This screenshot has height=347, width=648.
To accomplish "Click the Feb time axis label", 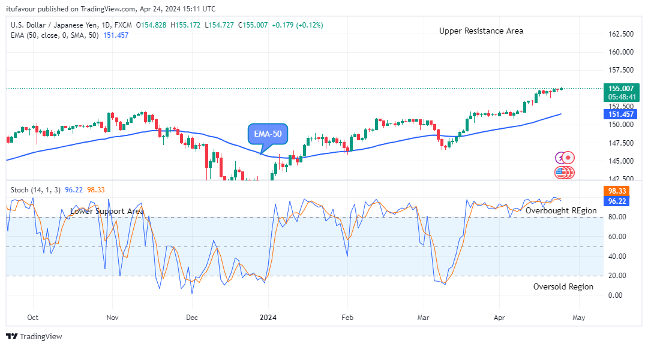I will pyautogui.click(x=347, y=317).
